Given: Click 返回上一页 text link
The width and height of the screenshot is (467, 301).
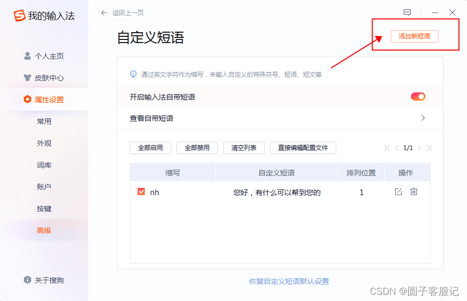Looking at the screenshot, I should [128, 13].
